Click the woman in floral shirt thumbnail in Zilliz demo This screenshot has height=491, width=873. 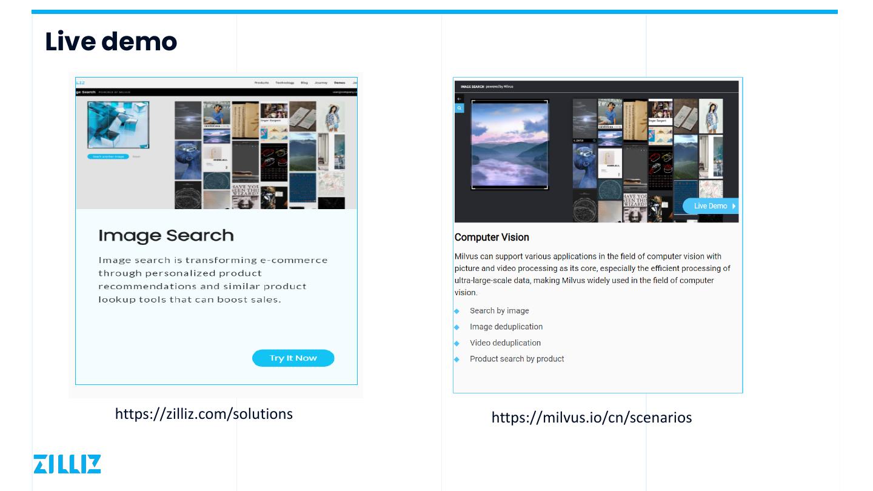click(x=332, y=116)
